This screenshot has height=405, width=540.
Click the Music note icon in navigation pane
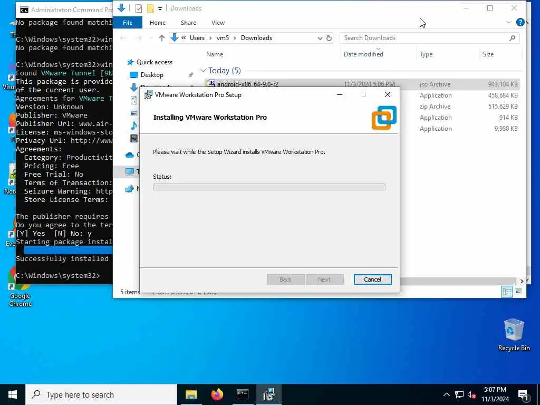pos(133,126)
